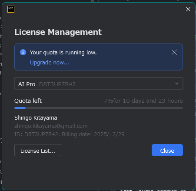Click the 'Your quota is running low.' message

point(63,53)
